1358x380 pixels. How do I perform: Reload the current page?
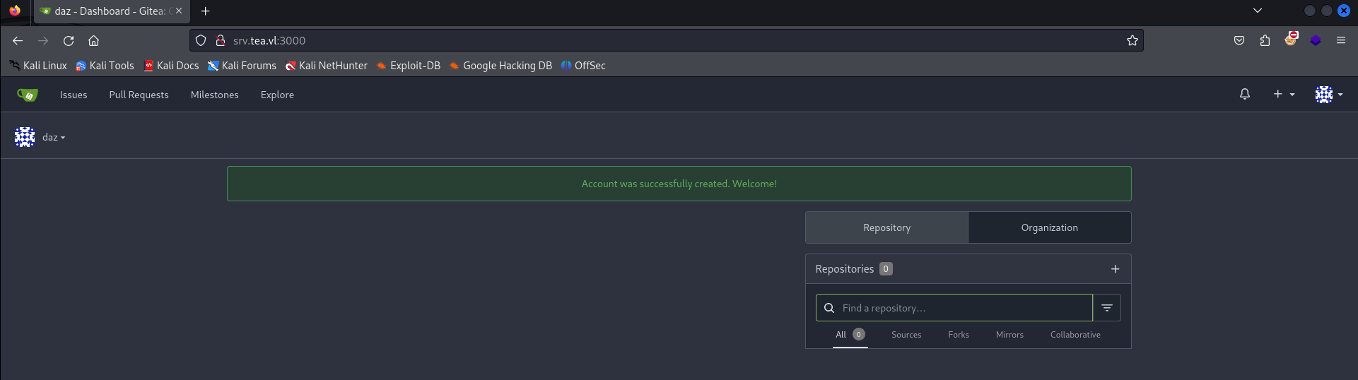[69, 41]
